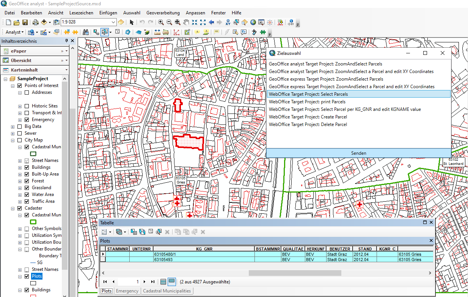Expand the Analyst toolbar dropdown
Image resolution: width=468 pixels, height=297 pixels.
15,32
